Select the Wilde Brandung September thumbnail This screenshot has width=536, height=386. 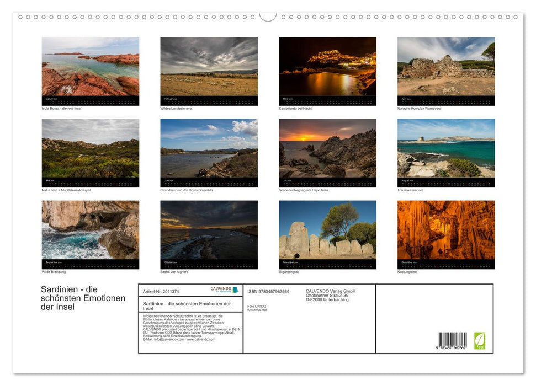91,232
